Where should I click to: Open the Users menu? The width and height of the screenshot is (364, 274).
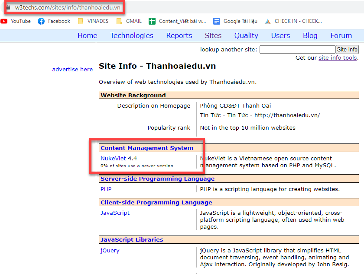tap(280, 35)
